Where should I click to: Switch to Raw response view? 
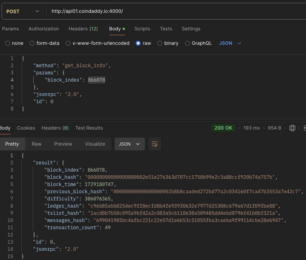[36, 144]
